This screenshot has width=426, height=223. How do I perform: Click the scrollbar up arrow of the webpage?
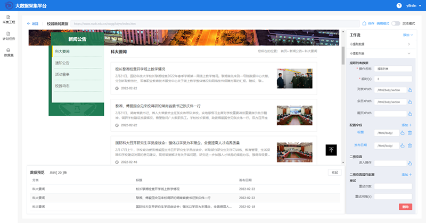(x=343, y=32)
